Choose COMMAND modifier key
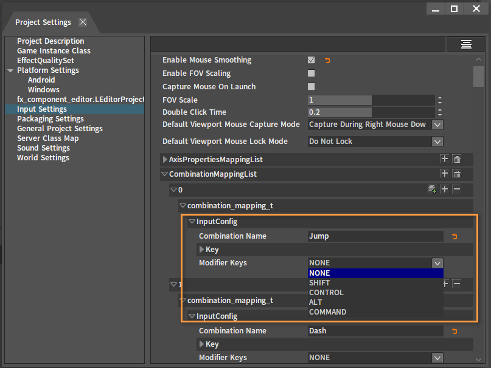Viewport: 491px width, 368px height. (375, 312)
